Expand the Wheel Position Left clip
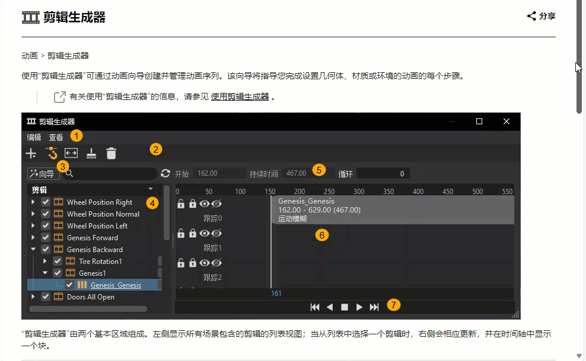586x361 pixels. click(33, 225)
